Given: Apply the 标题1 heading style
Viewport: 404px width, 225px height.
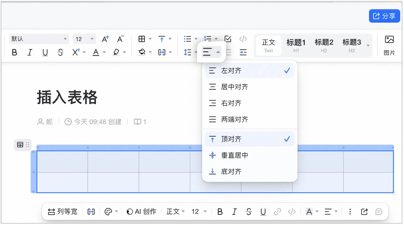Looking at the screenshot, I should pyautogui.click(x=296, y=46).
